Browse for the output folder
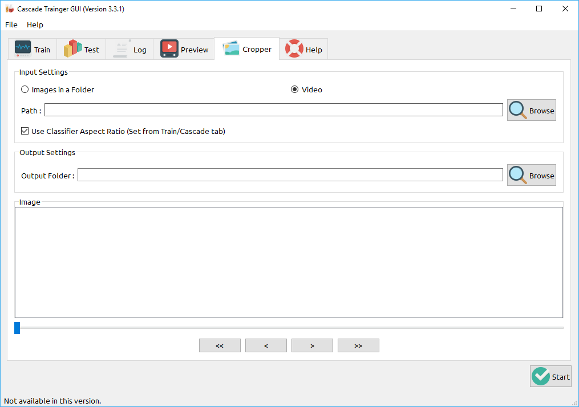This screenshot has width=579, height=407. [531, 175]
